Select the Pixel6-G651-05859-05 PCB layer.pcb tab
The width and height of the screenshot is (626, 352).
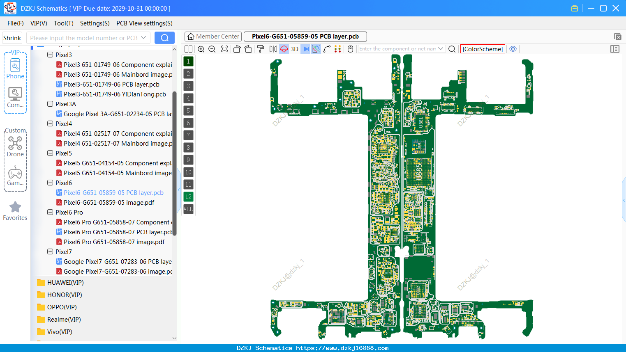click(x=305, y=37)
